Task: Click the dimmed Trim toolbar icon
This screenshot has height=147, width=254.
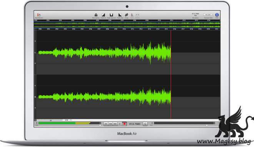Action: 137,15
